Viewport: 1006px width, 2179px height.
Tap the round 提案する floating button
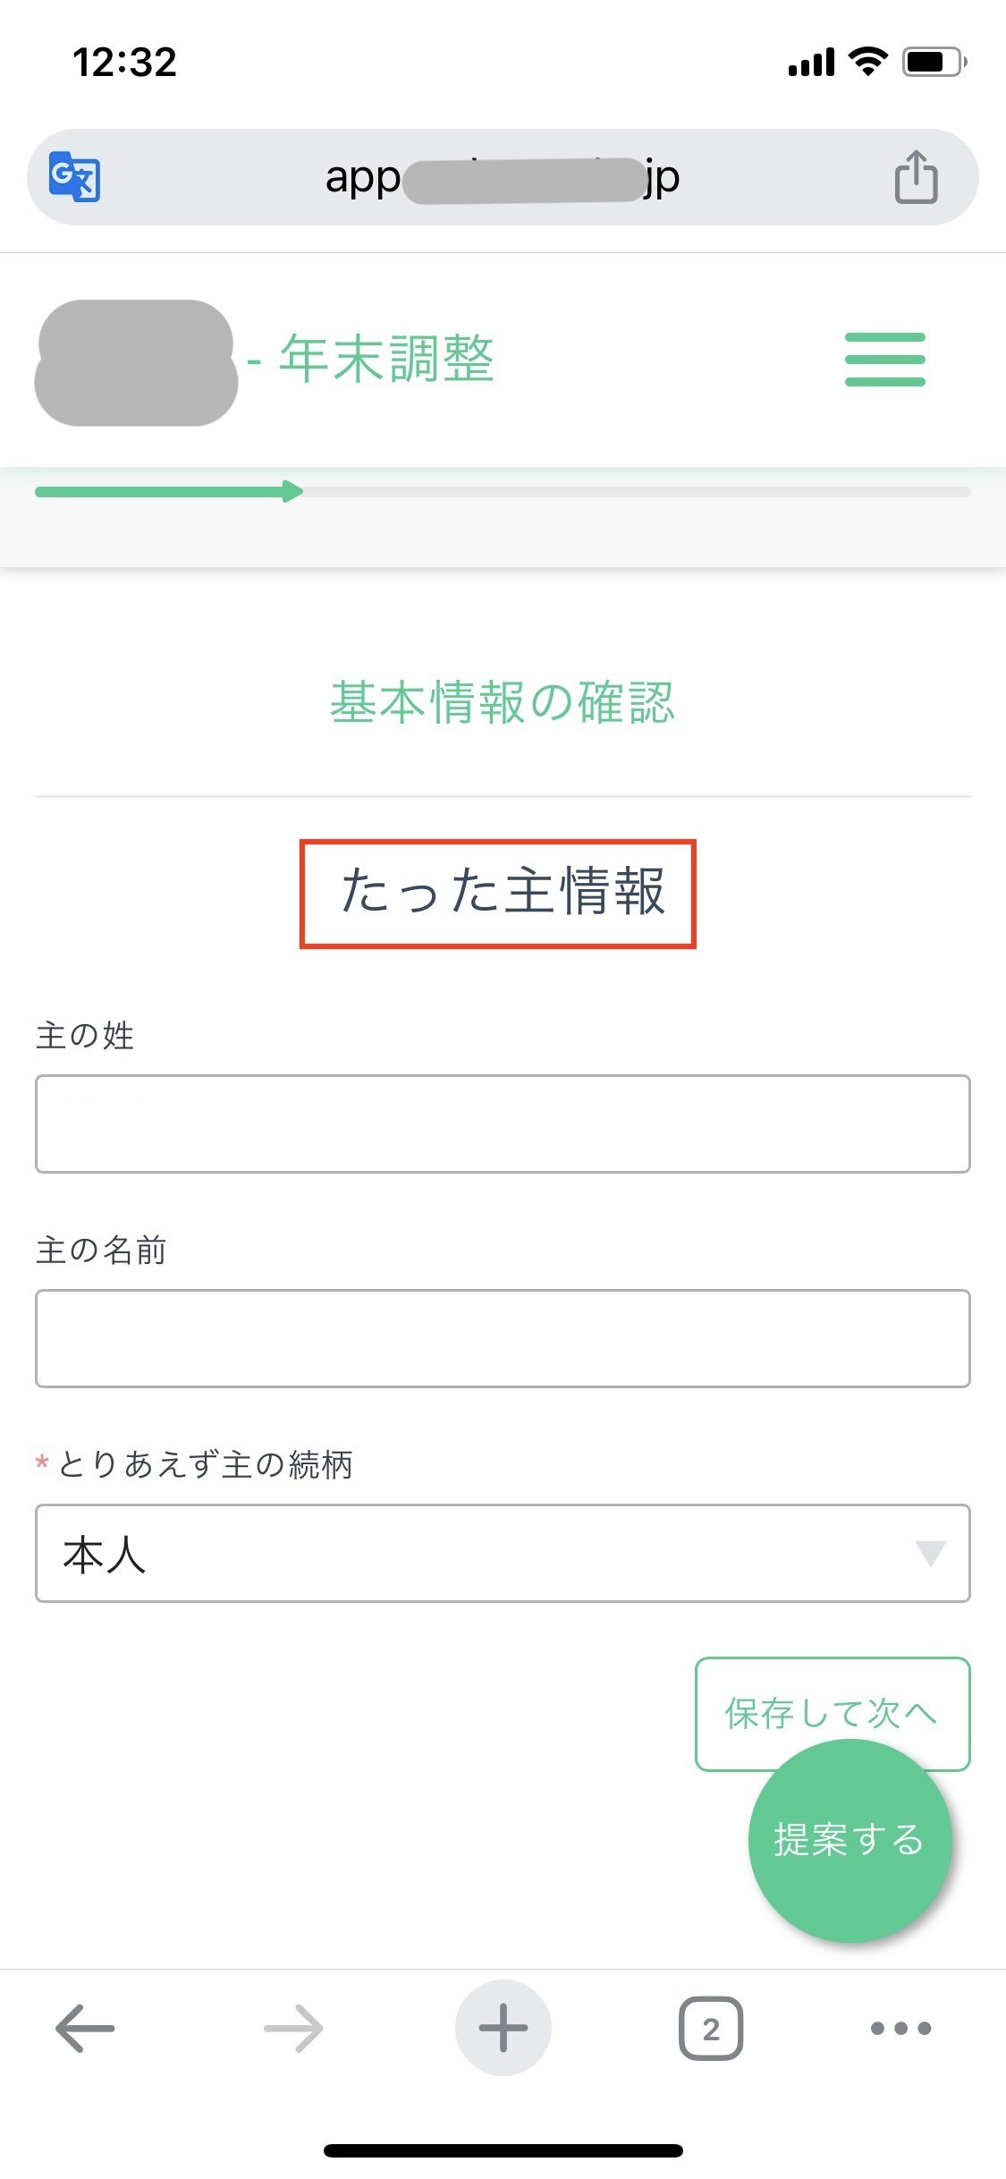click(x=850, y=1840)
